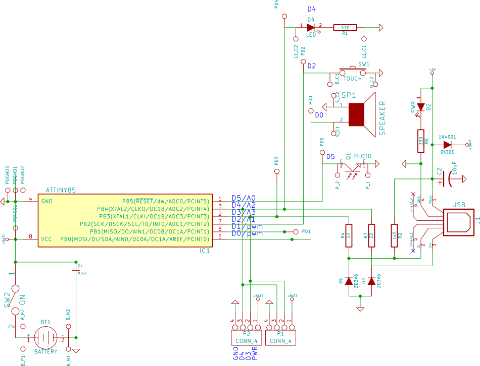The height and width of the screenshot is (366, 480).
Task: Click the ATTINY85 component label
Action: click(x=61, y=191)
